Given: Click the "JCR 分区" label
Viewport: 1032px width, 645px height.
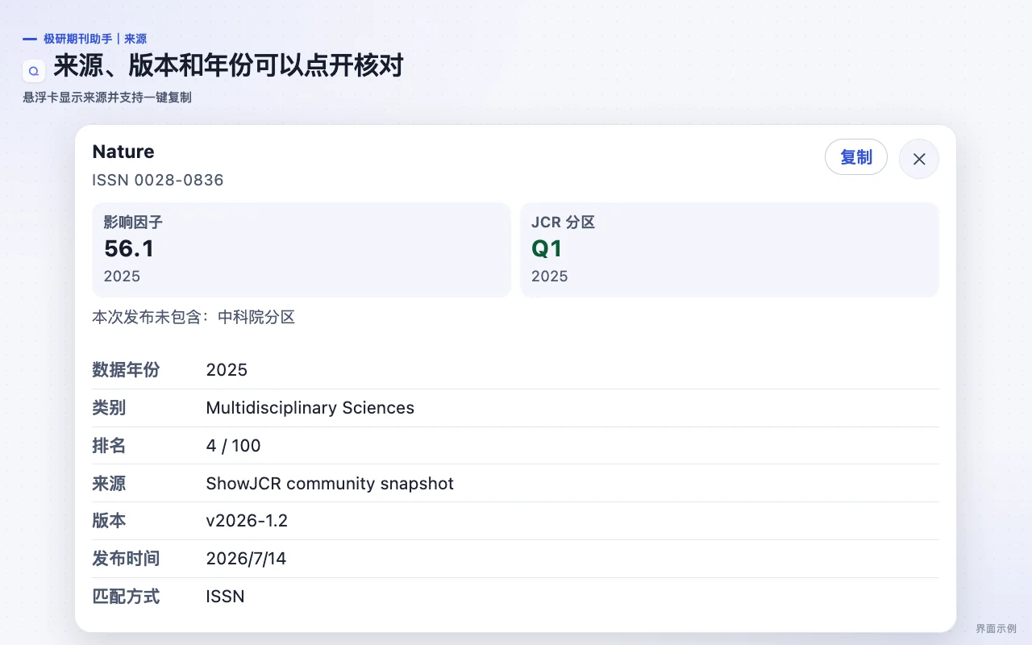Looking at the screenshot, I should click(x=563, y=223).
